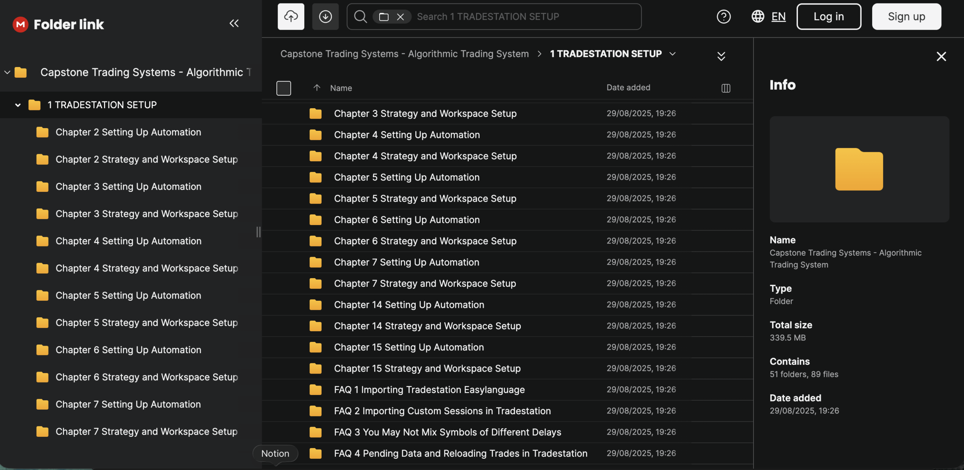Collapse the 1 TRADESTATION SETUP tree folder
Image resolution: width=964 pixels, height=470 pixels.
click(x=18, y=105)
